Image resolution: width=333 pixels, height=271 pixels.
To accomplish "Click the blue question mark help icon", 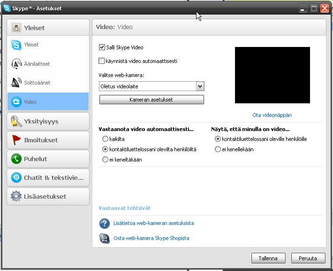I will pyautogui.click(x=105, y=224).
